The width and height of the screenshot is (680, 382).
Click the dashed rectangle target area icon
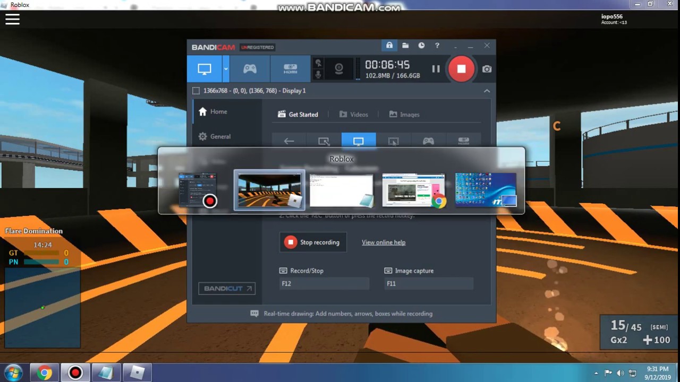(x=196, y=91)
